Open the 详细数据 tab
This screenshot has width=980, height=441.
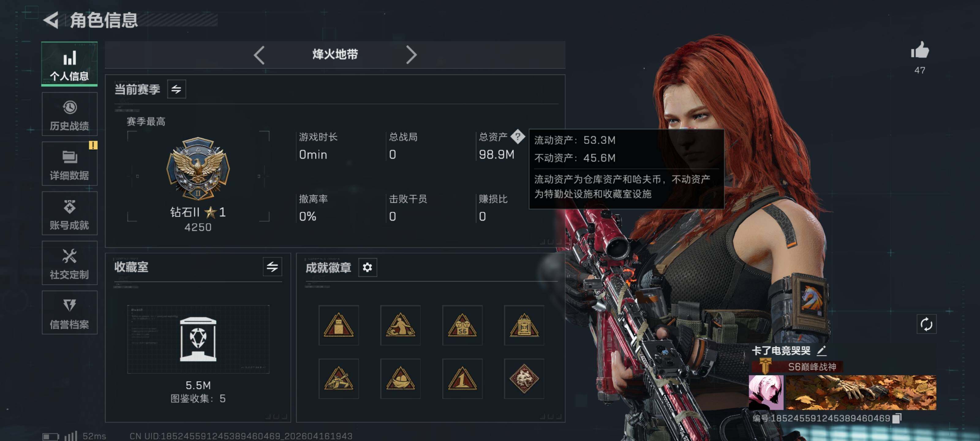69,164
